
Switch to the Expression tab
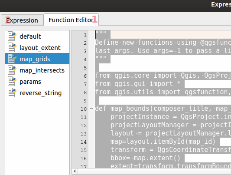[22, 20]
